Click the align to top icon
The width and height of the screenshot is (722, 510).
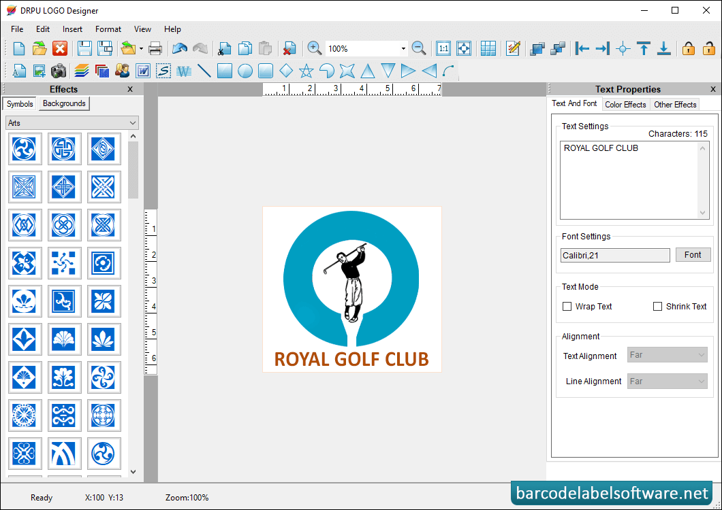[644, 48]
